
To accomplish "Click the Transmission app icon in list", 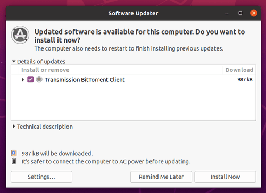I will [39, 79].
